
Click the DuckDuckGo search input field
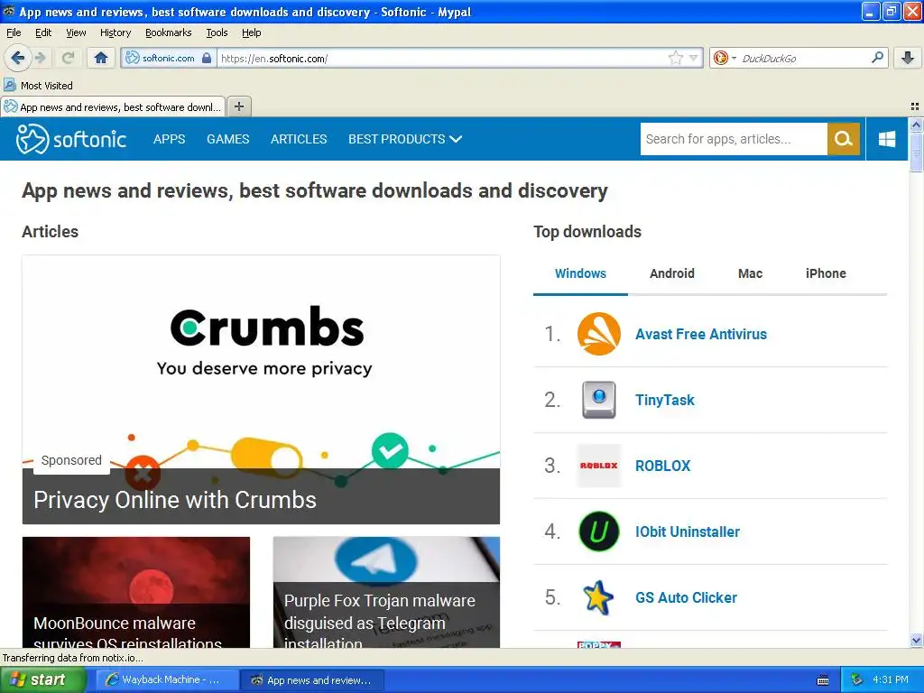pyautogui.click(x=804, y=58)
